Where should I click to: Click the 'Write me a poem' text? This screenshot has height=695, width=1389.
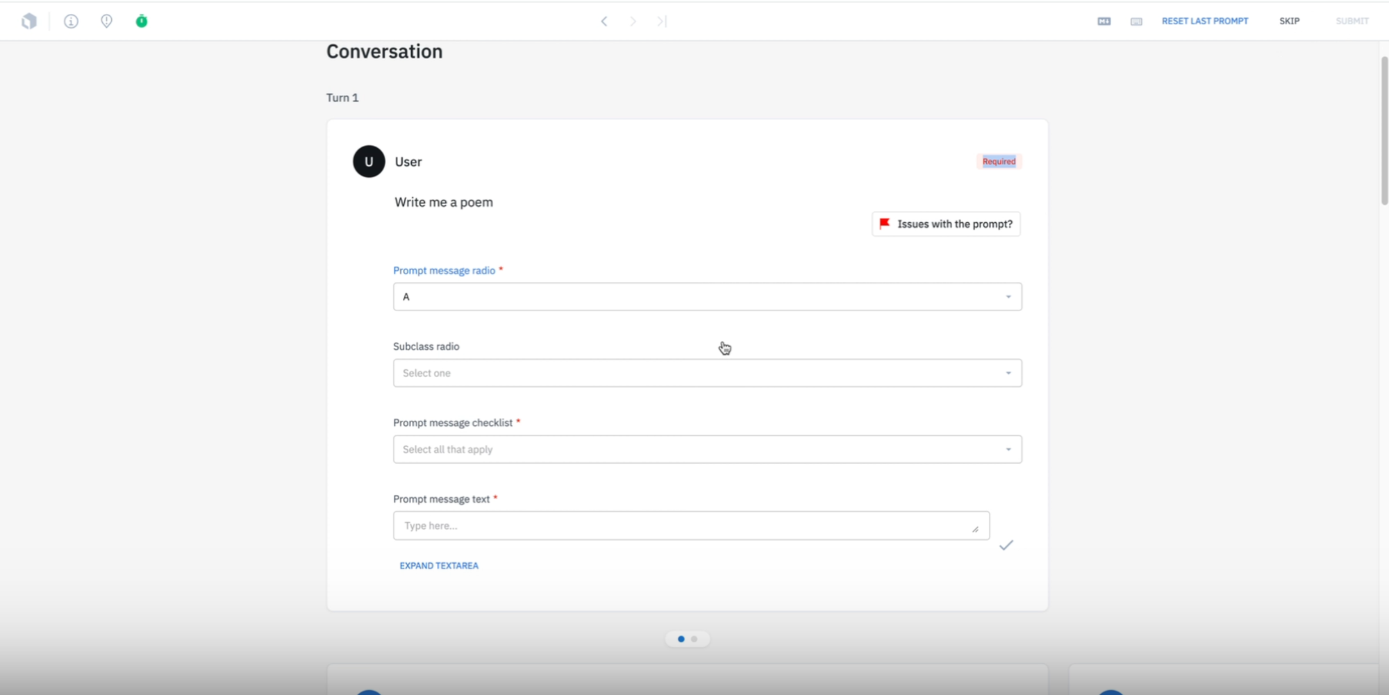(x=444, y=202)
